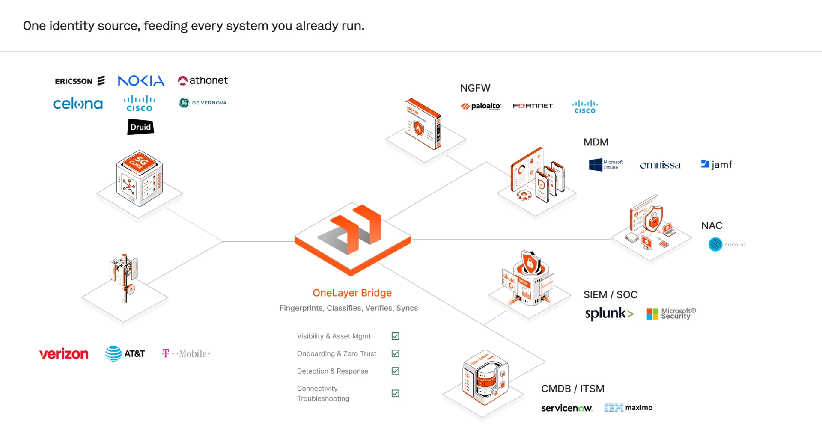Click the "Connectivity Troubleshooting" text
This screenshot has height=445, width=822.
pos(323,393)
